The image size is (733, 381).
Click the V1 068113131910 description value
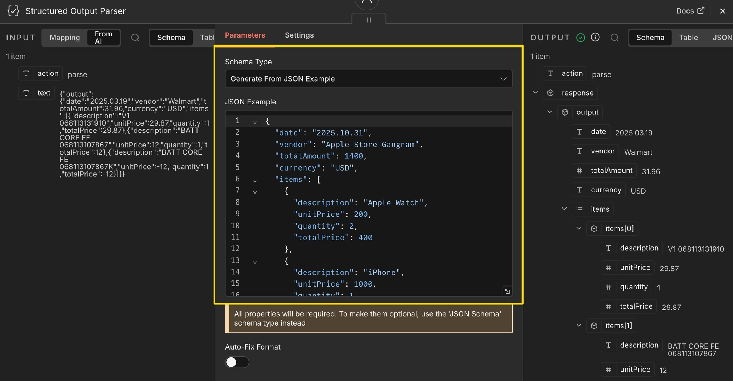[696, 249]
